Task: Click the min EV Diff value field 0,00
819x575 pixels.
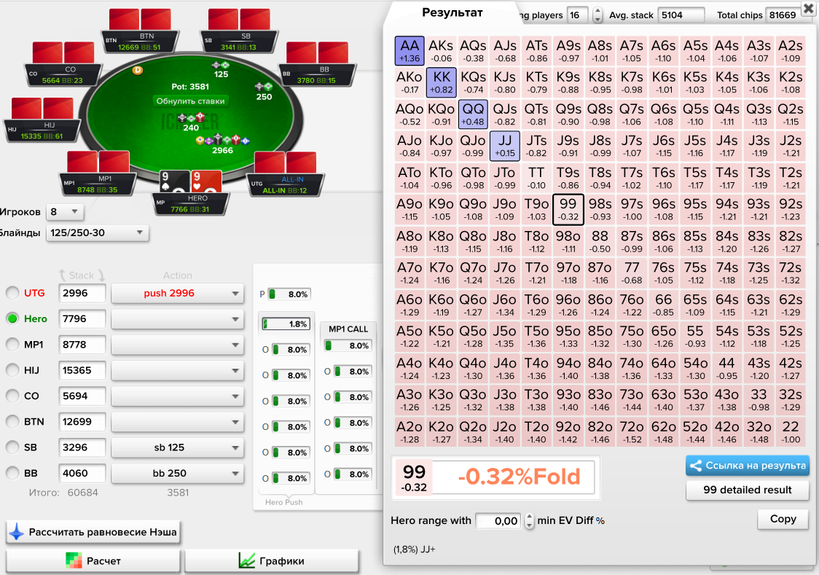Action: pos(498,520)
